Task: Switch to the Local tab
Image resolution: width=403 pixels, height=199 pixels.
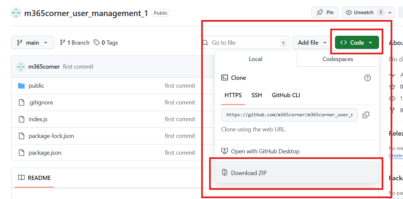Action: coord(256,59)
